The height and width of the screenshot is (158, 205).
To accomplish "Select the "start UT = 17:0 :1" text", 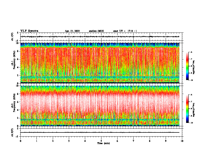I will pos(125,31).
